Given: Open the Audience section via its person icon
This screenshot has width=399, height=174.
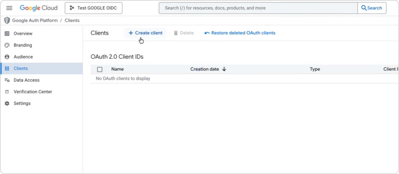Looking at the screenshot, I should coord(7,57).
